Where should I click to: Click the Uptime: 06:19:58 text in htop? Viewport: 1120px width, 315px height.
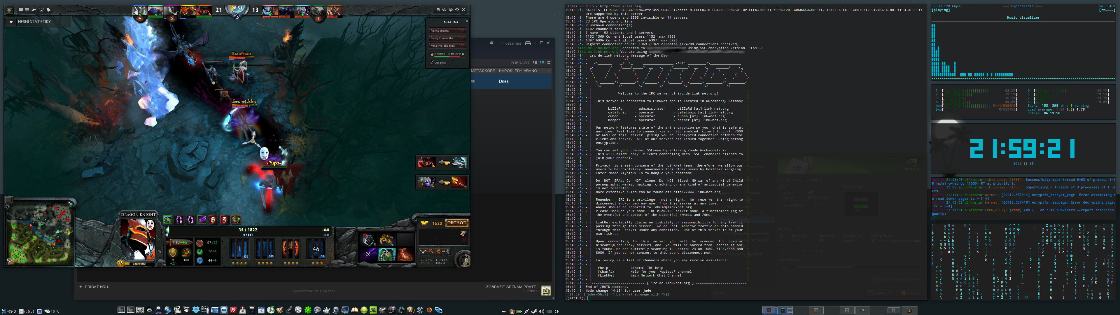pos(1044,113)
